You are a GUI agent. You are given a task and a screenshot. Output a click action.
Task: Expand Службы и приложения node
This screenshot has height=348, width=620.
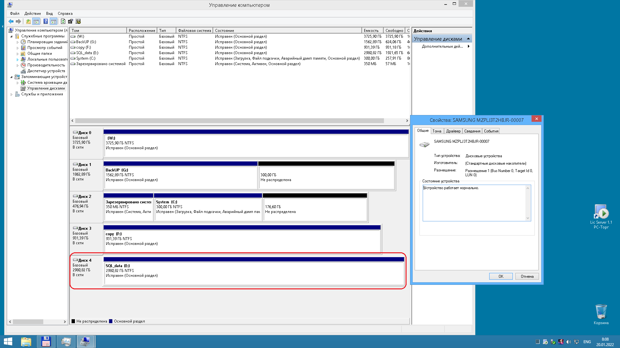click(x=12, y=94)
